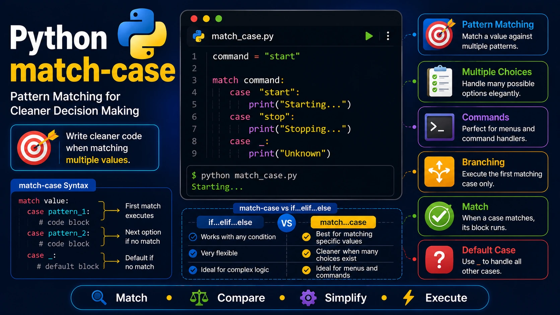Click the lightning bolt icon next to Execute
The height and width of the screenshot is (315, 560).
pyautogui.click(x=408, y=298)
